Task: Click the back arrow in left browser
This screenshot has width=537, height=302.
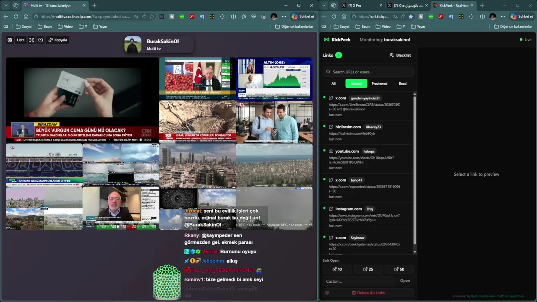Action: click(6, 16)
